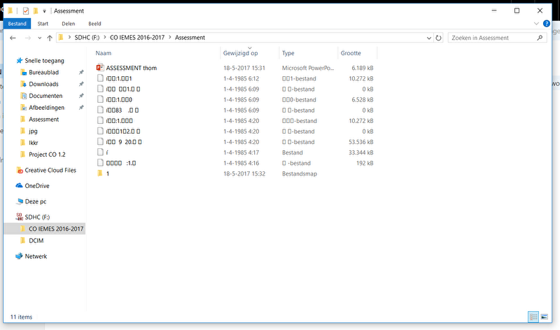The height and width of the screenshot is (330, 560).
Task: Switch to details view layout
Action: (533, 317)
